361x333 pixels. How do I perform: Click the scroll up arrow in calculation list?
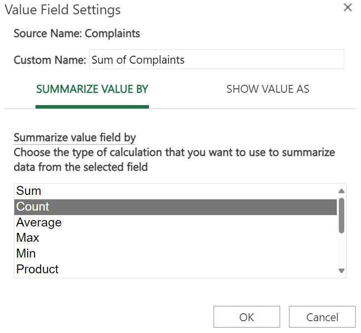click(x=341, y=191)
